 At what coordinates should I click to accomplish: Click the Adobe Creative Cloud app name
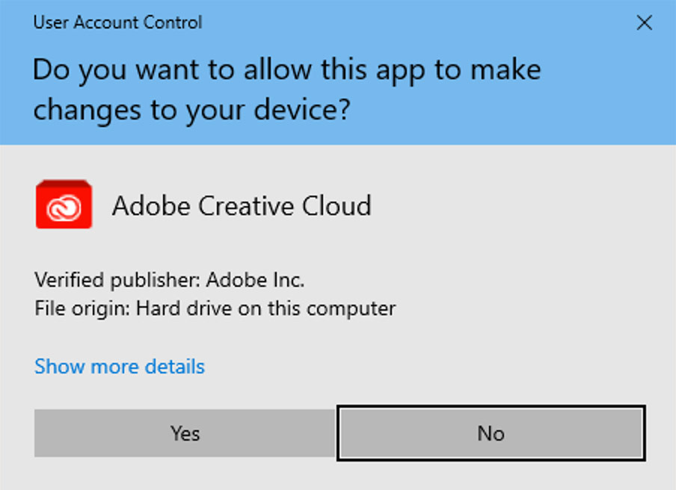pyautogui.click(x=242, y=205)
